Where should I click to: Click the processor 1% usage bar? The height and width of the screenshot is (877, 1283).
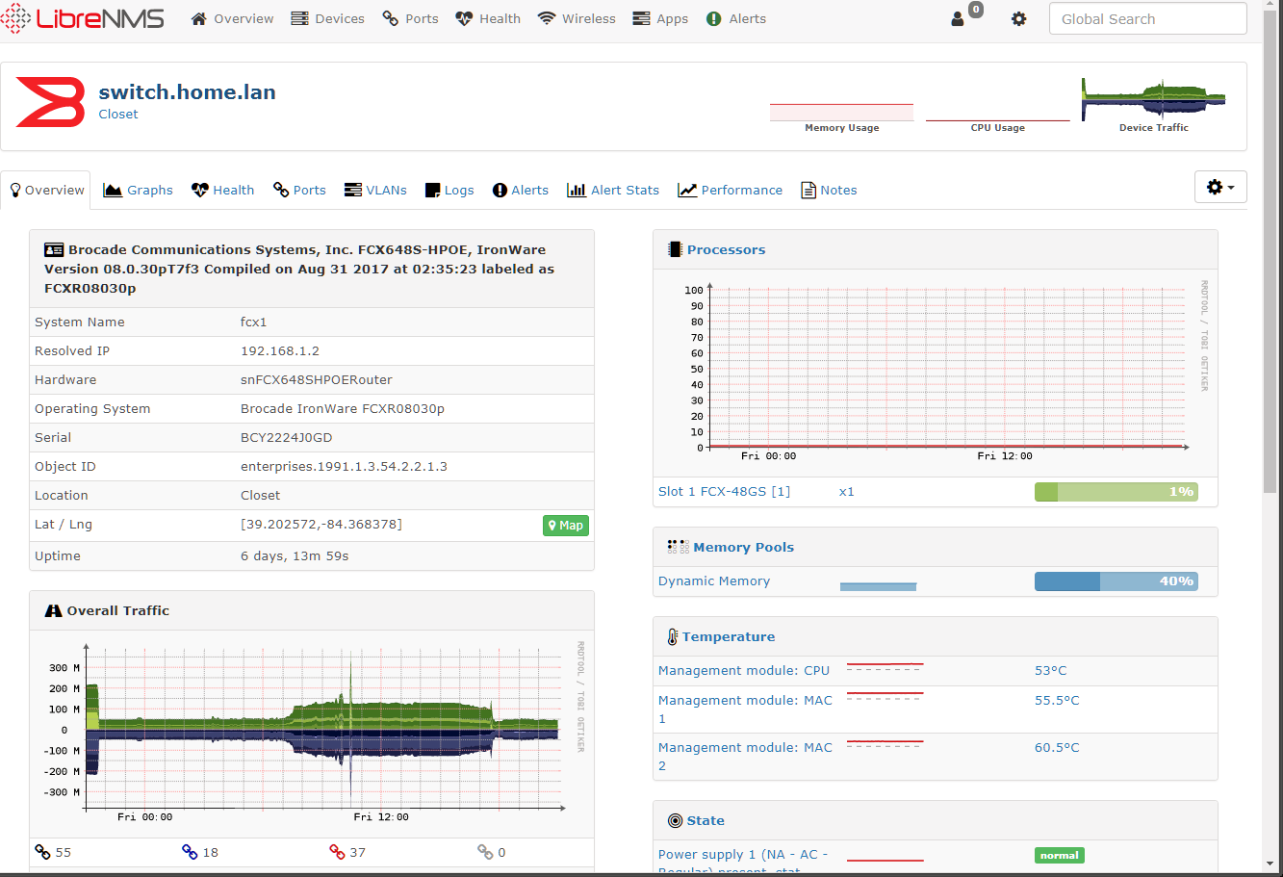coord(1116,491)
